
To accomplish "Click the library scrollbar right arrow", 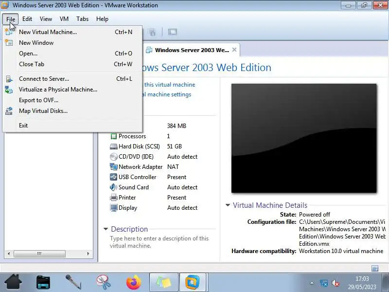I will click(x=88, y=254).
